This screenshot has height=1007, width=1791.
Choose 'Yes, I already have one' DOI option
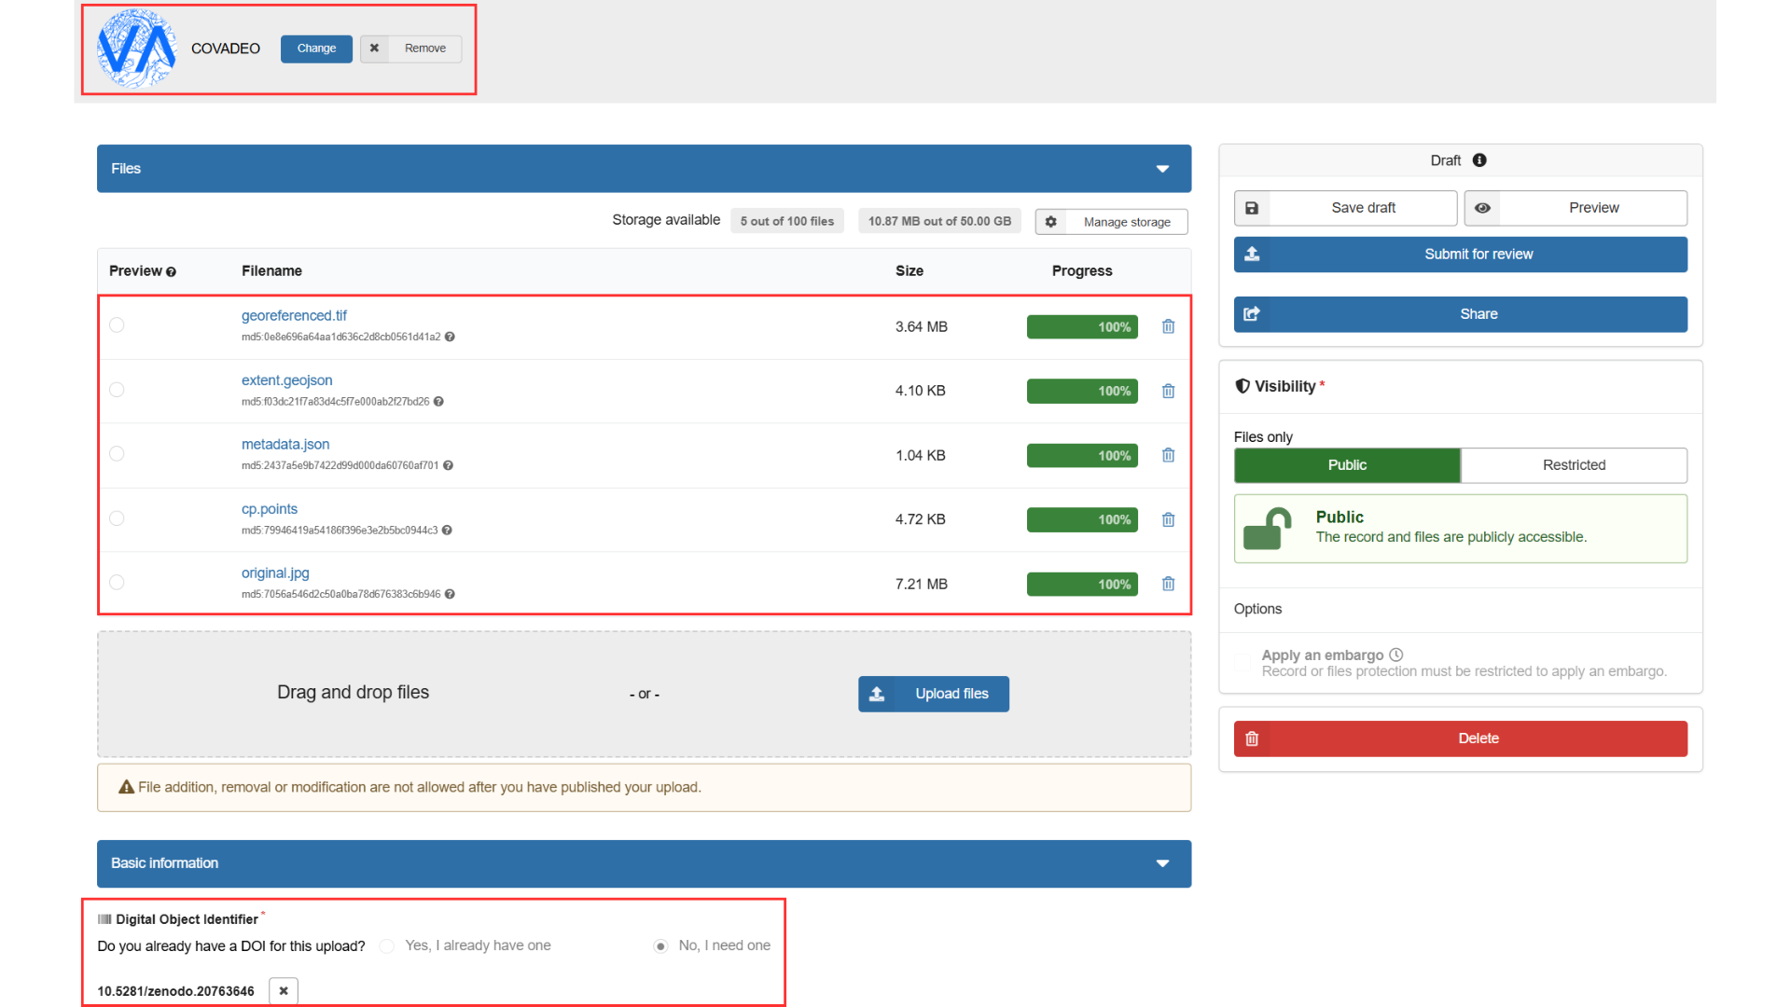[386, 945]
